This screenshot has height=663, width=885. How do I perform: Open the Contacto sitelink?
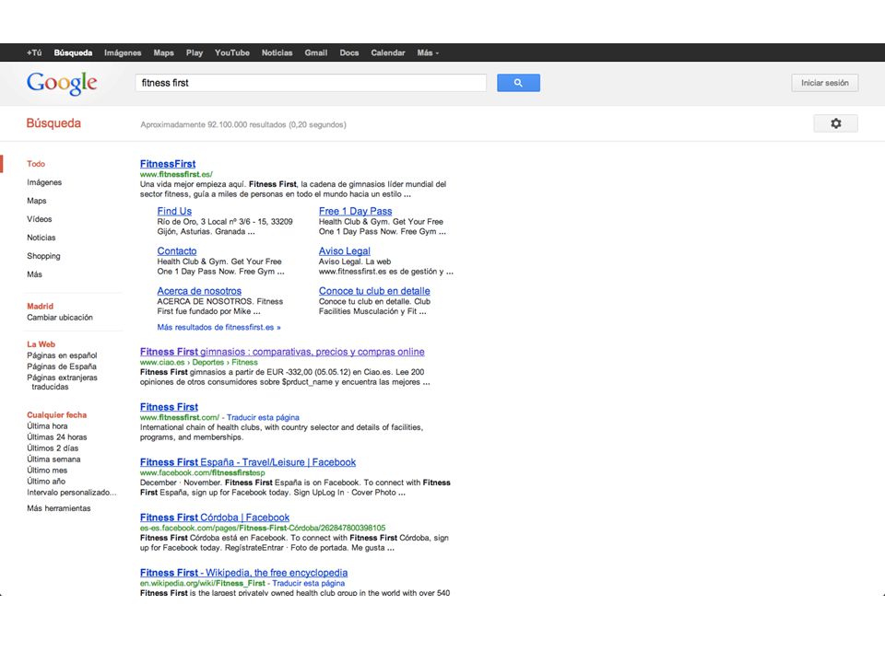pos(177,250)
